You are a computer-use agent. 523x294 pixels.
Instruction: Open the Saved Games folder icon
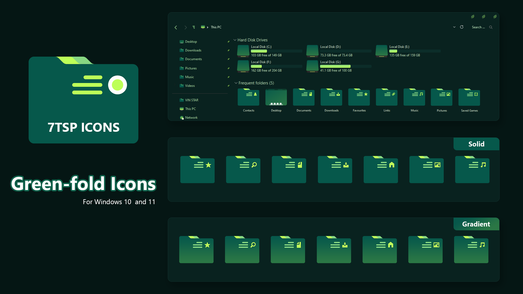469,97
